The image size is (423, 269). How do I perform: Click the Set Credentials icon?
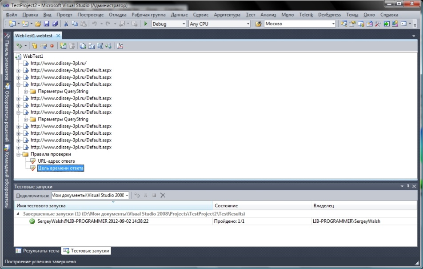[x=43, y=46]
